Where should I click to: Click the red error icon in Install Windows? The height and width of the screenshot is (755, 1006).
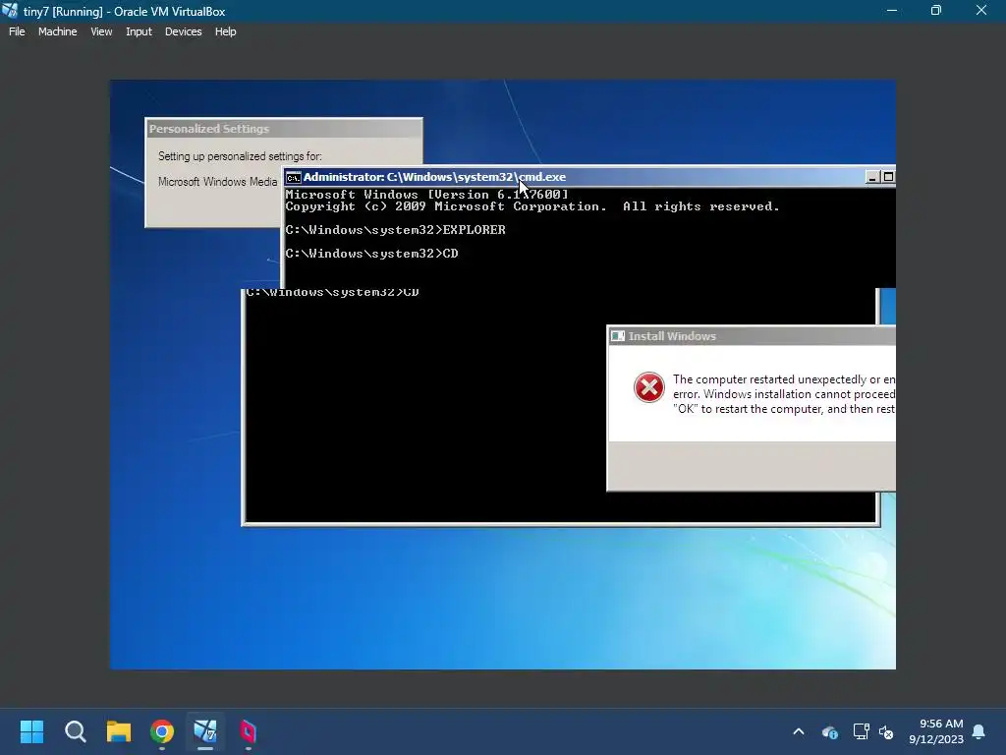click(648, 387)
